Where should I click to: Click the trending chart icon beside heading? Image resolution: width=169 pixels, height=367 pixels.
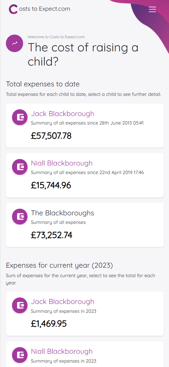point(15,43)
